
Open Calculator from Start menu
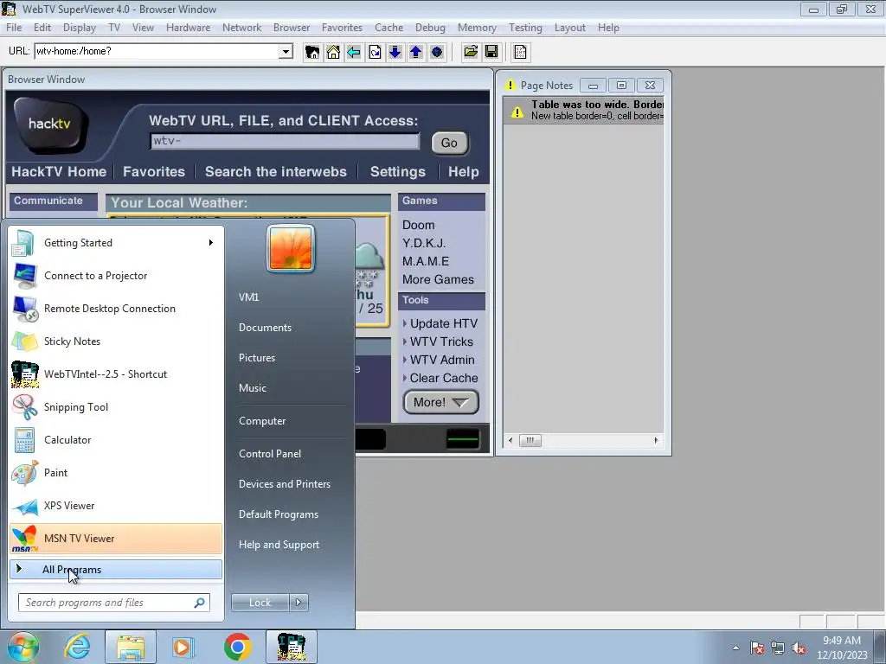(x=116, y=440)
